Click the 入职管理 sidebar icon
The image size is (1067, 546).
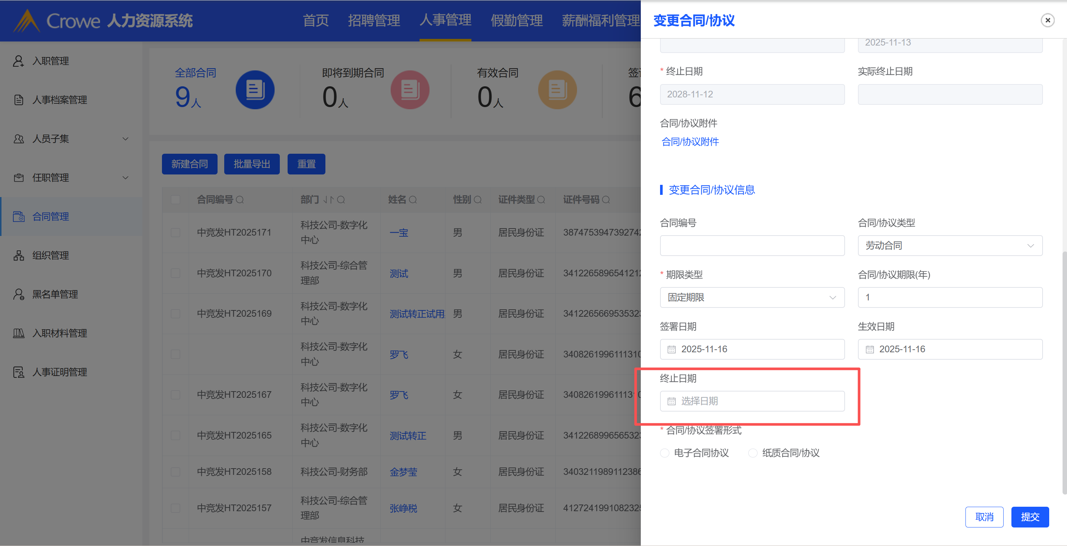(x=18, y=61)
